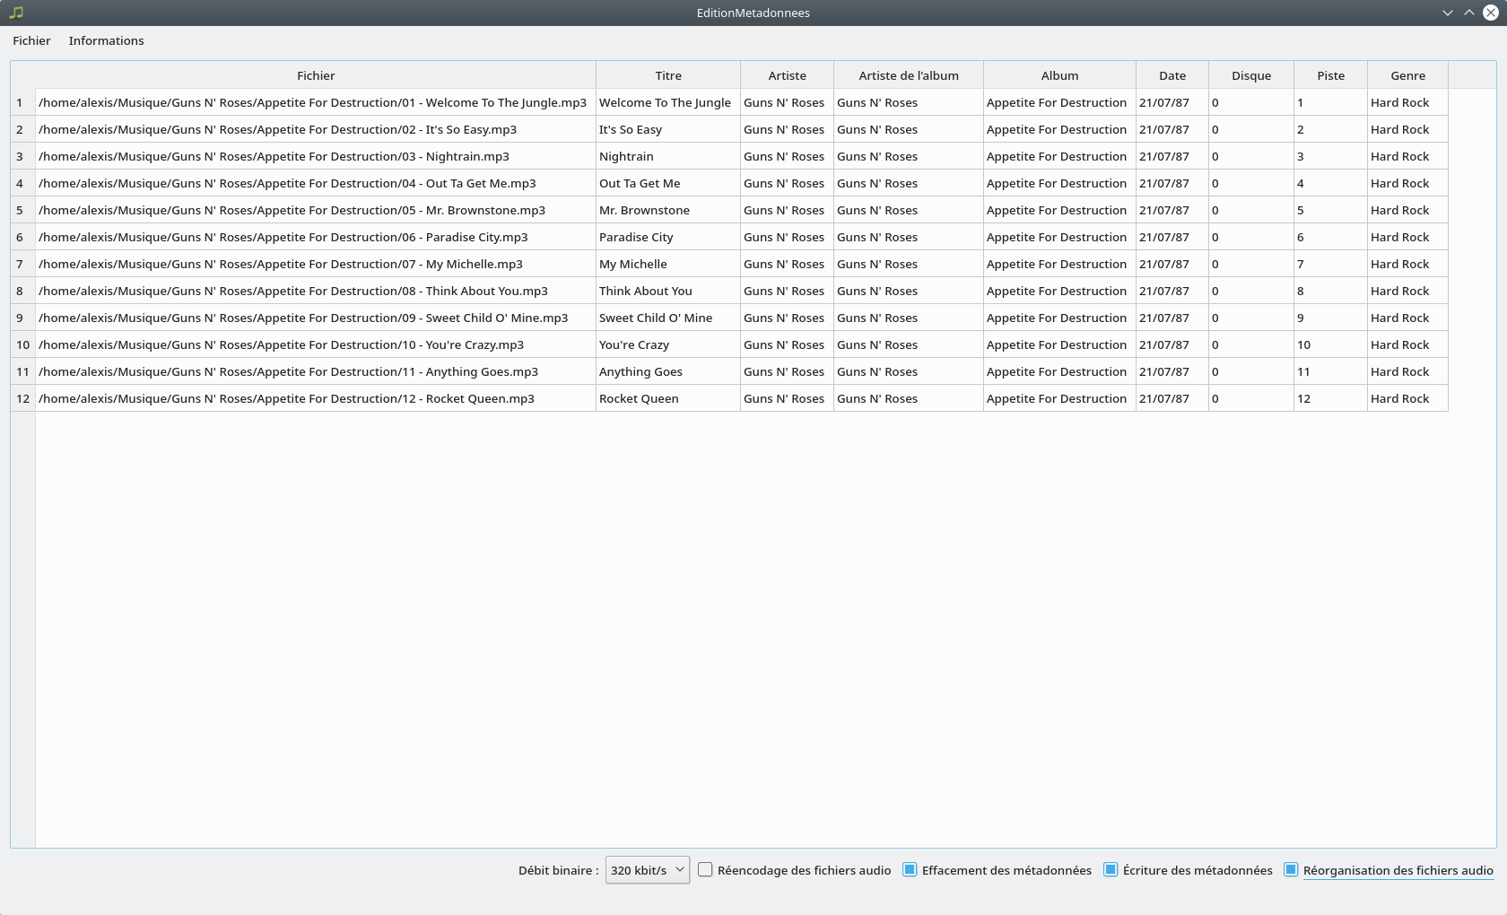Screen dimensions: 1507x915
Task: Select Piste cell with value 4
Action: [x=1331, y=183]
